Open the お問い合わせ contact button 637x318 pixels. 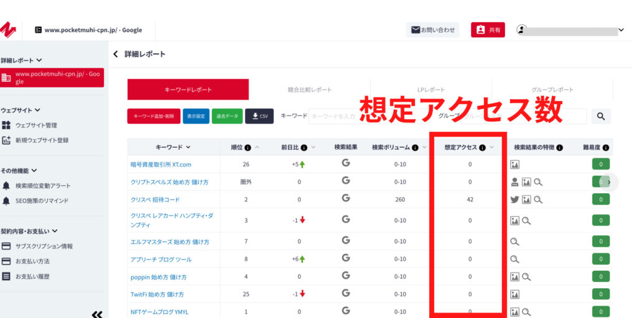tap(433, 30)
